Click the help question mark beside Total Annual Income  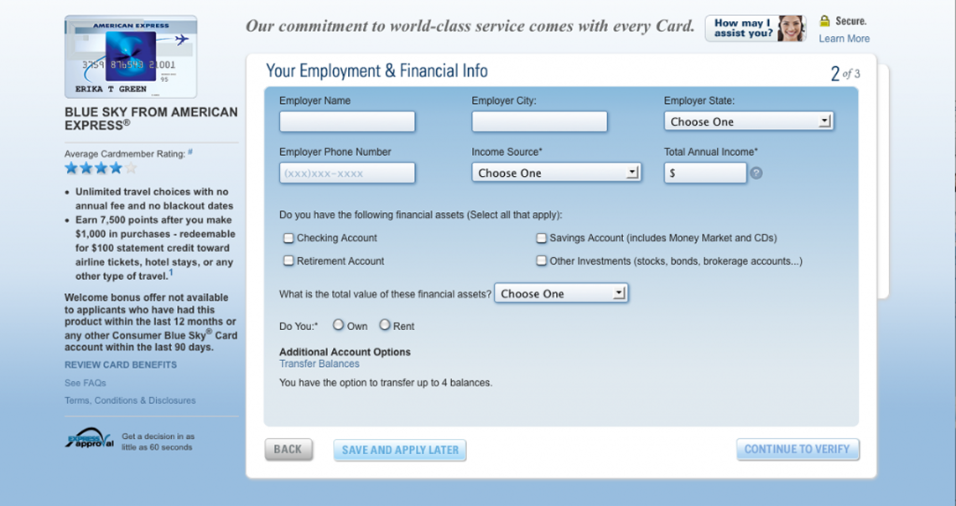[756, 173]
